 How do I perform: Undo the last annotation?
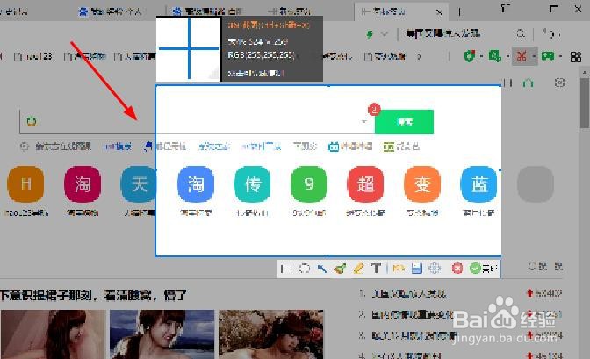pyautogui.click(x=399, y=269)
